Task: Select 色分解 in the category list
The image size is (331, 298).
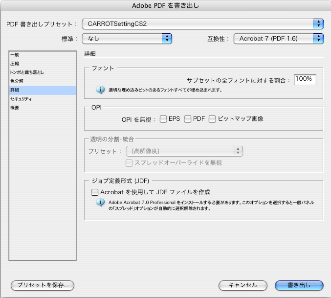Action: tap(43, 81)
